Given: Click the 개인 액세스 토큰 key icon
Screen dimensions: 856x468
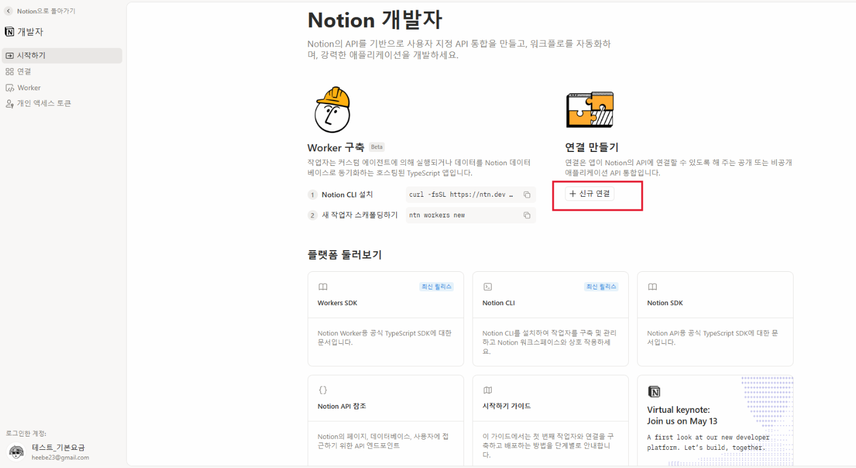Looking at the screenshot, I should click(10, 104).
